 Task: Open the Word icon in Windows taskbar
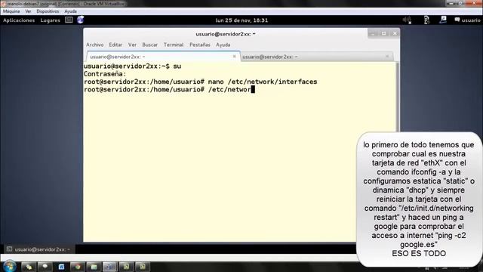61,267
